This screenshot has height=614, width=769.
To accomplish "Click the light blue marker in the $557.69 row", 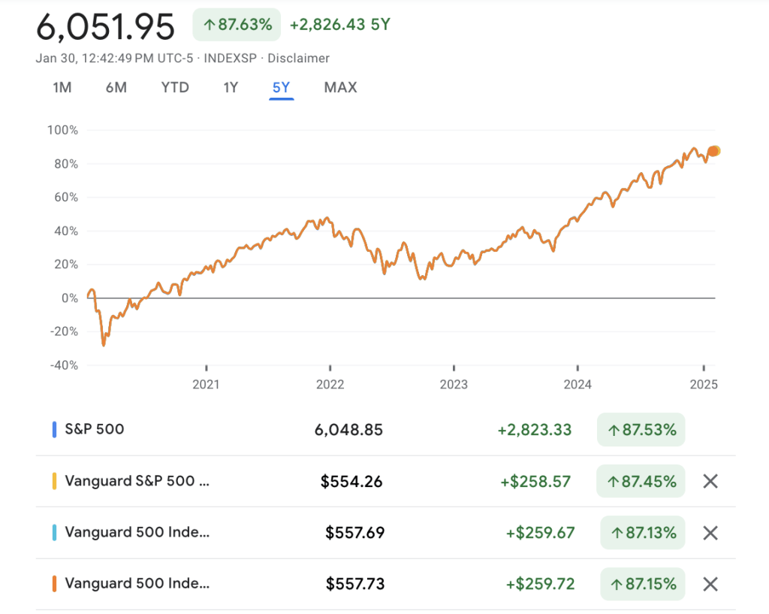I will click(x=54, y=533).
